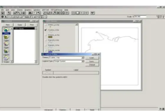Open the View menu
Screen dimensions: 165x111
[13, 10]
